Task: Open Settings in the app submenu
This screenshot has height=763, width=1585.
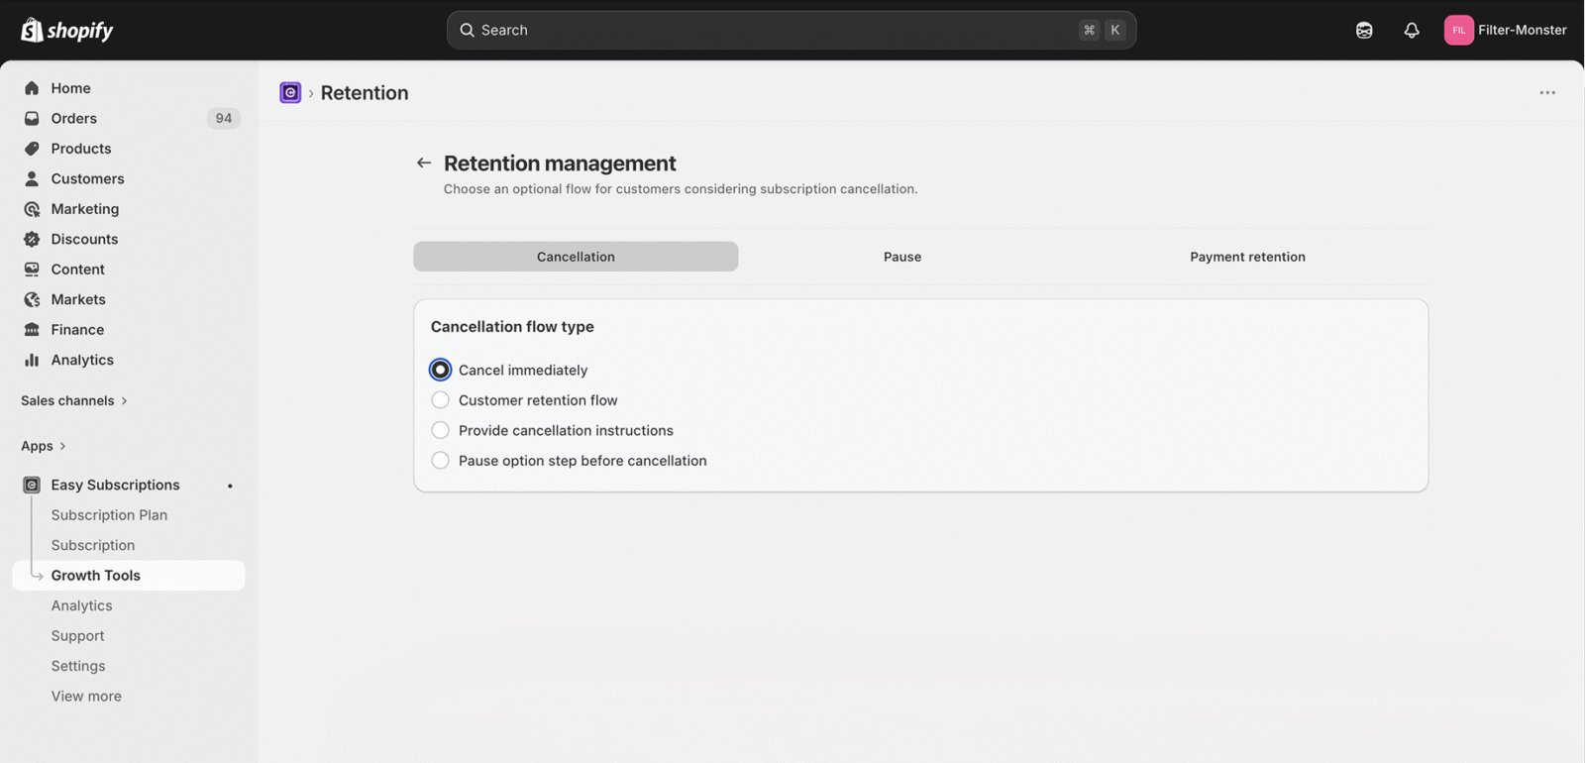Action: [78, 666]
